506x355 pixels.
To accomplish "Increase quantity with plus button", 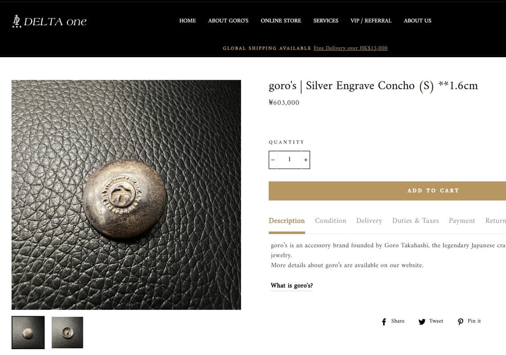I will tap(305, 160).
